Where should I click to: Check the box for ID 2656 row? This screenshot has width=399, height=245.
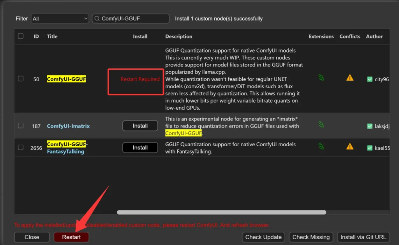[21, 147]
